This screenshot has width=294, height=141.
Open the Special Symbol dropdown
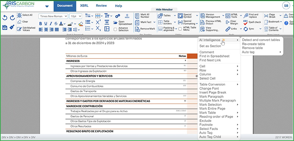pos(197,15)
